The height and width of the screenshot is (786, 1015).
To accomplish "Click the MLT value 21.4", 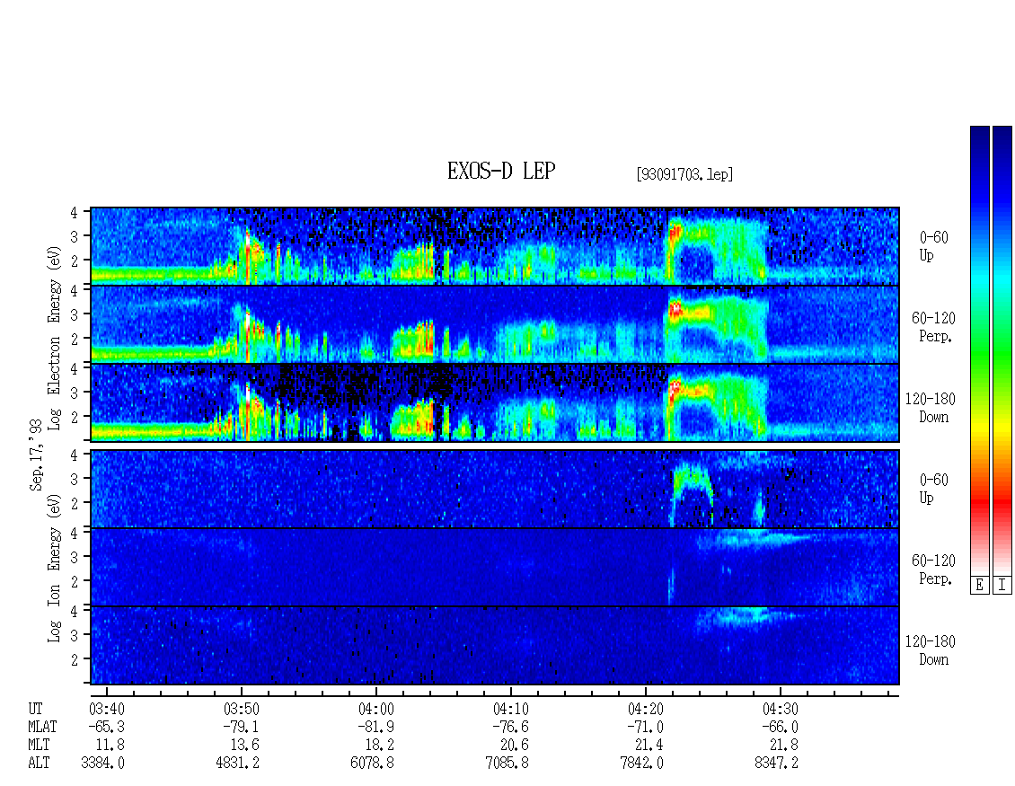I will [x=649, y=746].
